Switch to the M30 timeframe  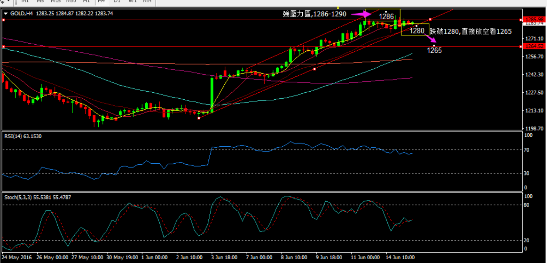[71, 1]
